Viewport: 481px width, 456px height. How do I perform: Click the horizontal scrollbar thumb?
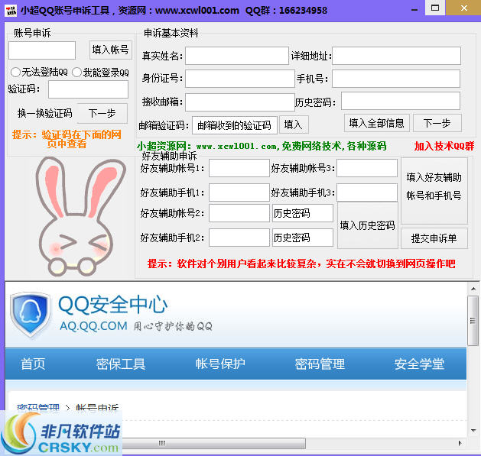coord(213,443)
